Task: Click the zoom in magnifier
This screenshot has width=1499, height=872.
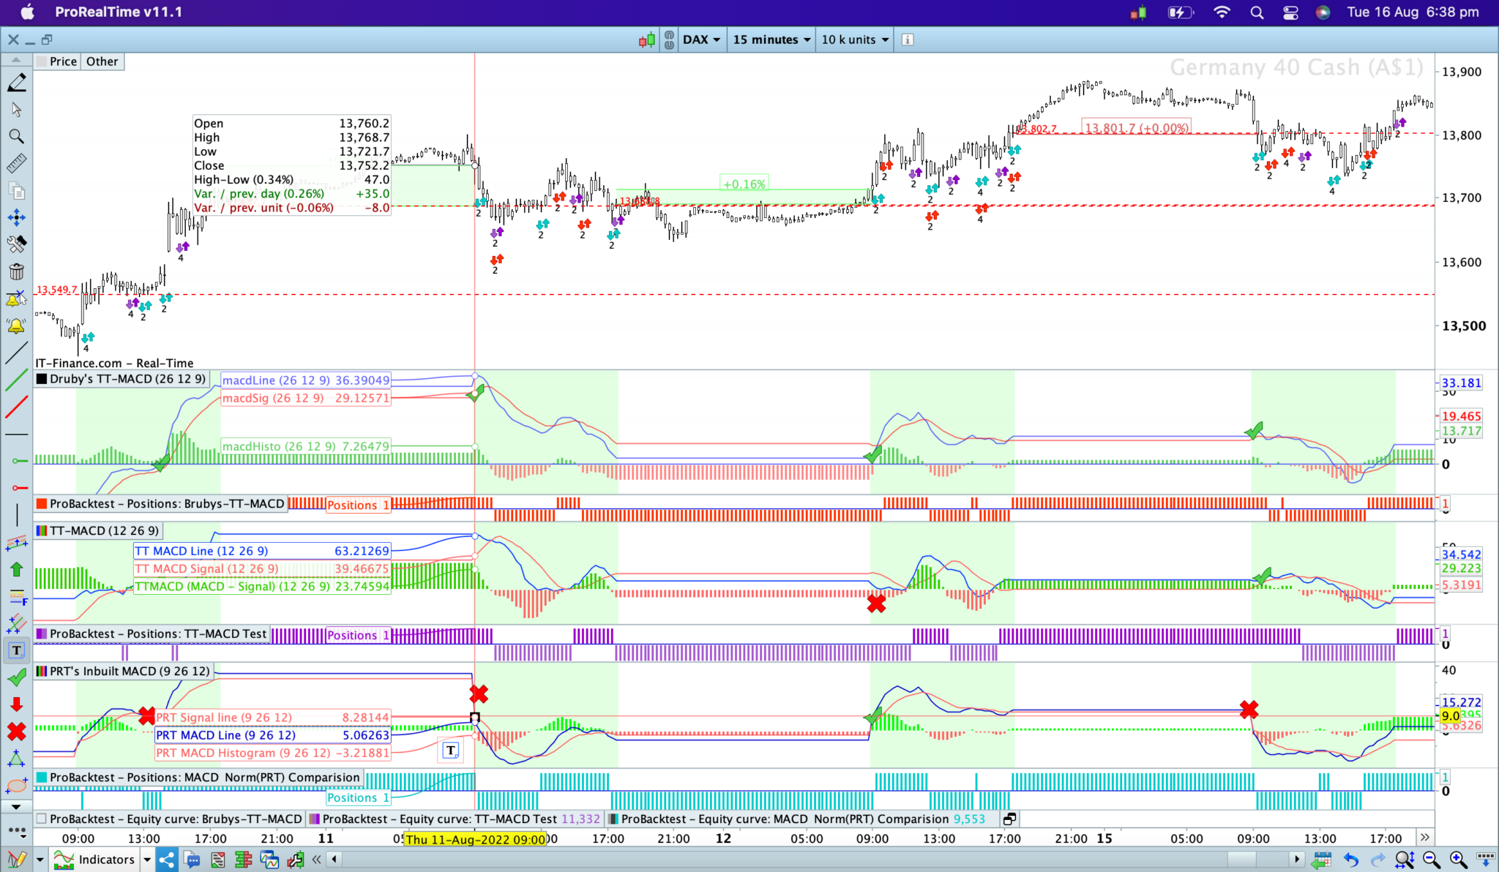Action: (x=1459, y=860)
